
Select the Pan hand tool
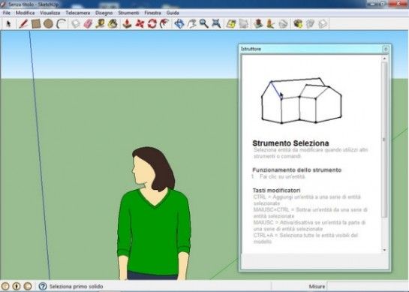[191, 24]
